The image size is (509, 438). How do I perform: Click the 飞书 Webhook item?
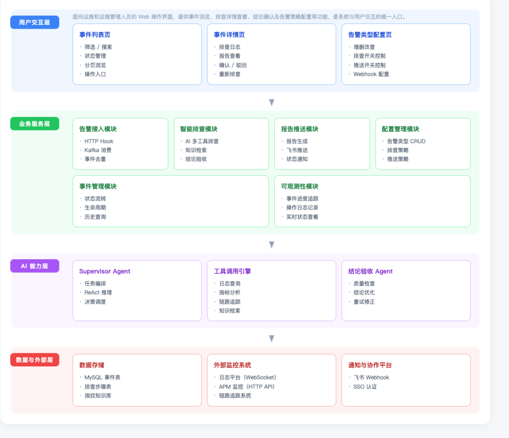tap(371, 377)
